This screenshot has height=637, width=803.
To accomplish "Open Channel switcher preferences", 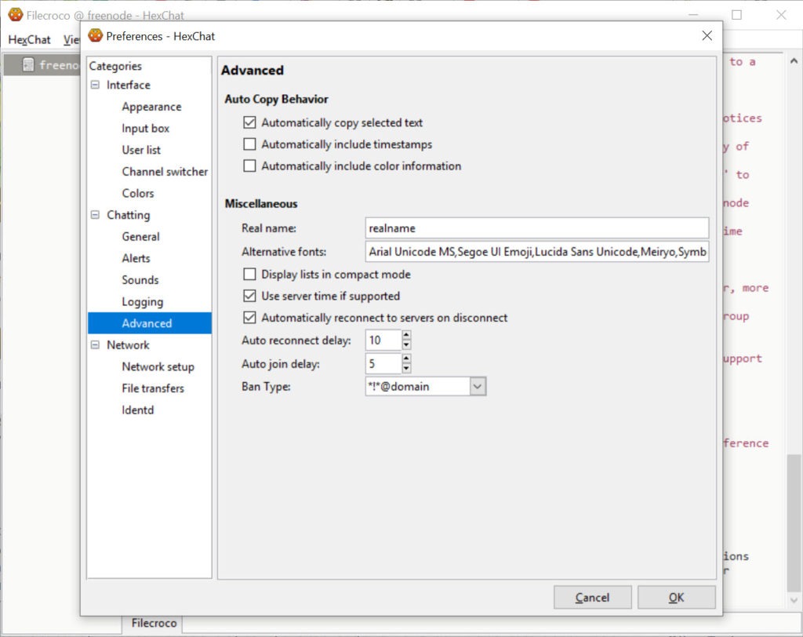I will coord(165,171).
